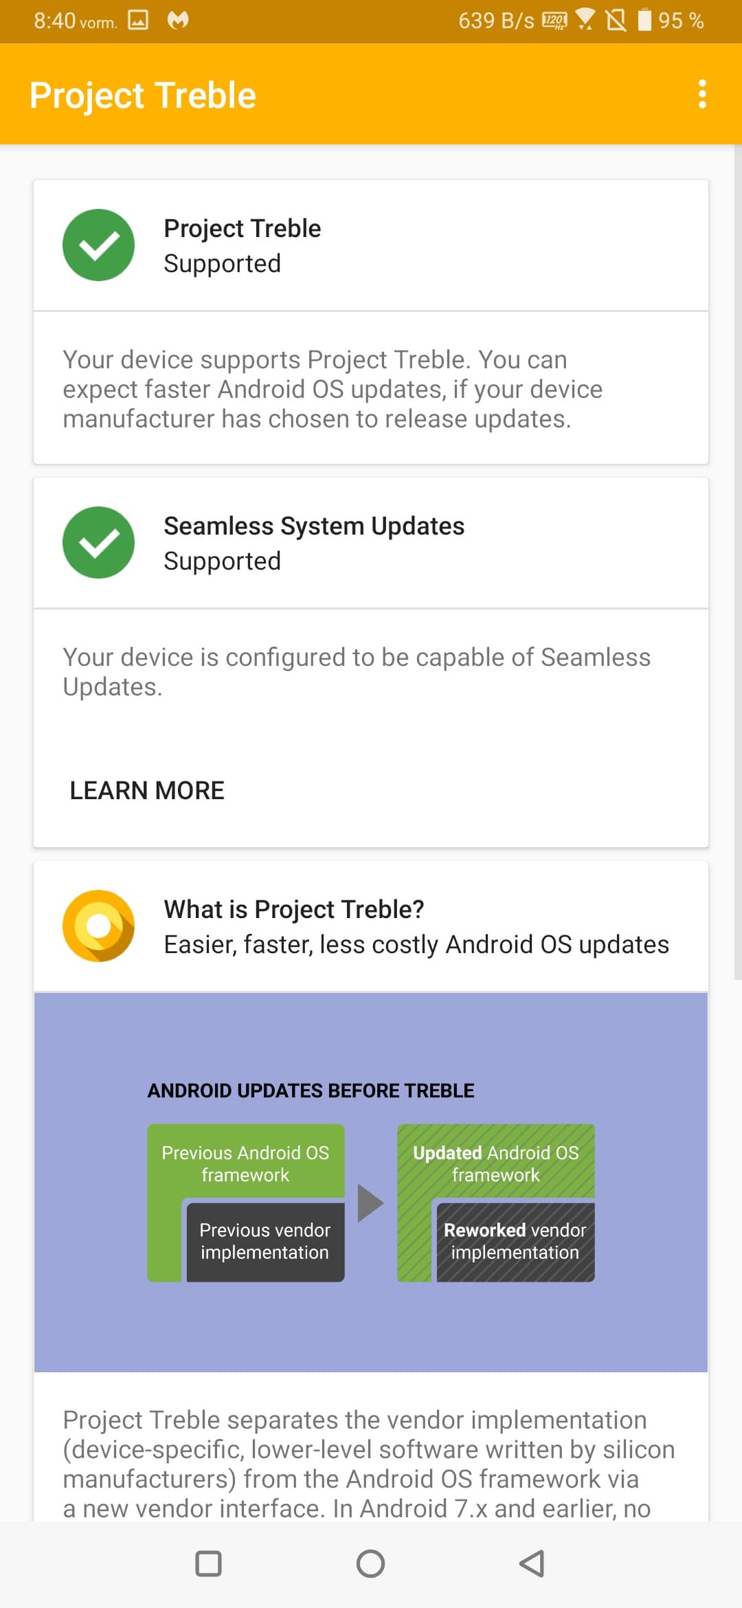This screenshot has width=742, height=1608.
Task: Open recent apps with square button
Action: point(208,1563)
